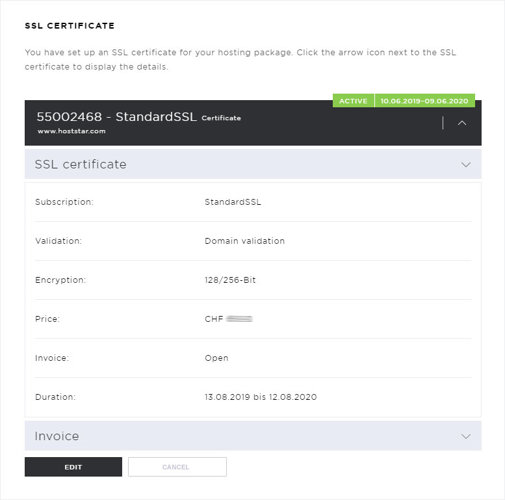Image resolution: width=505 pixels, height=500 pixels.
Task: Click the EDIT button
Action: pyautogui.click(x=73, y=467)
